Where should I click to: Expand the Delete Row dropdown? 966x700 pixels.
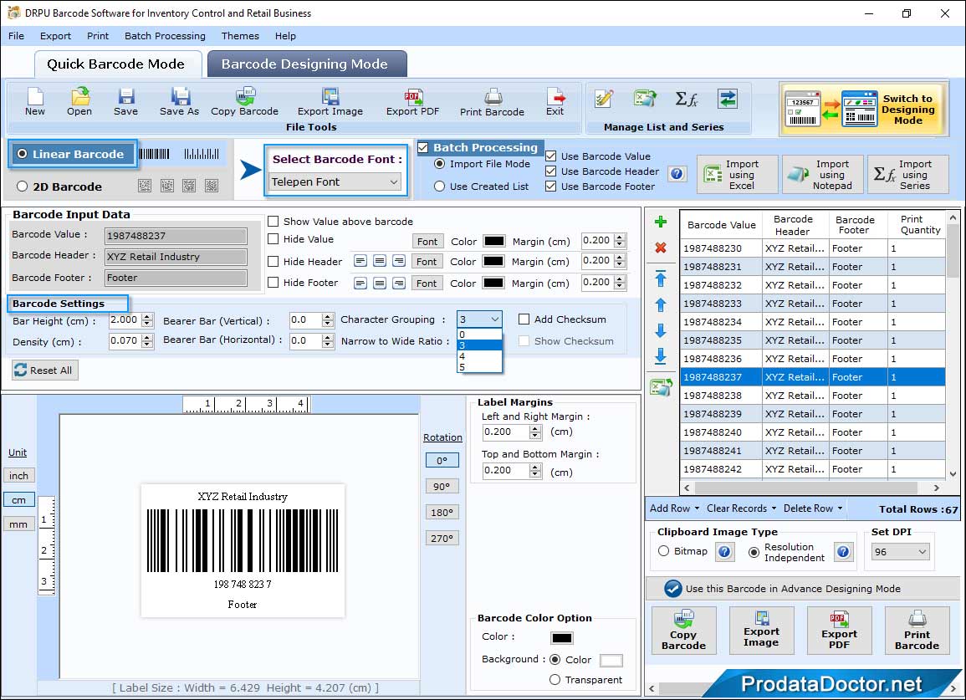[x=840, y=508]
